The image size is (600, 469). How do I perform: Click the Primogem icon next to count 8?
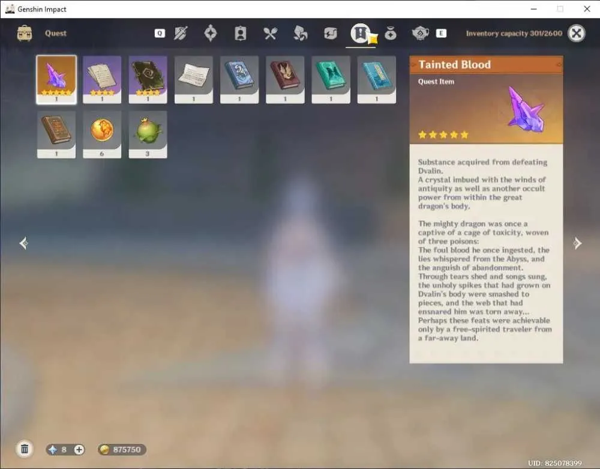pos(53,449)
